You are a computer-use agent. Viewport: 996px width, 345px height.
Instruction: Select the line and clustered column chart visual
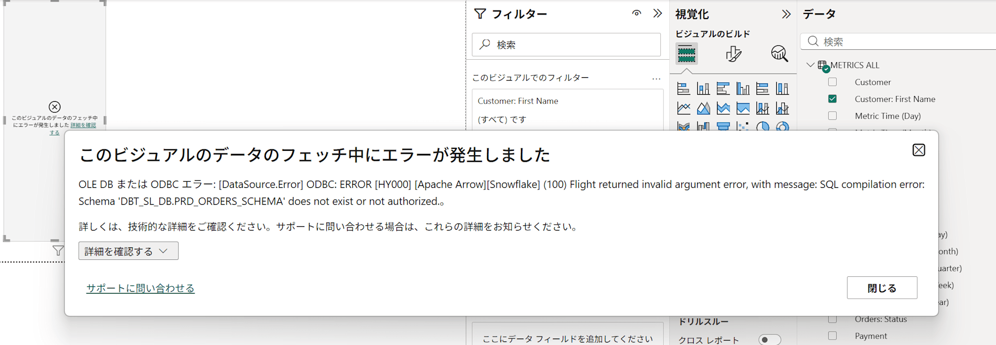click(x=782, y=108)
